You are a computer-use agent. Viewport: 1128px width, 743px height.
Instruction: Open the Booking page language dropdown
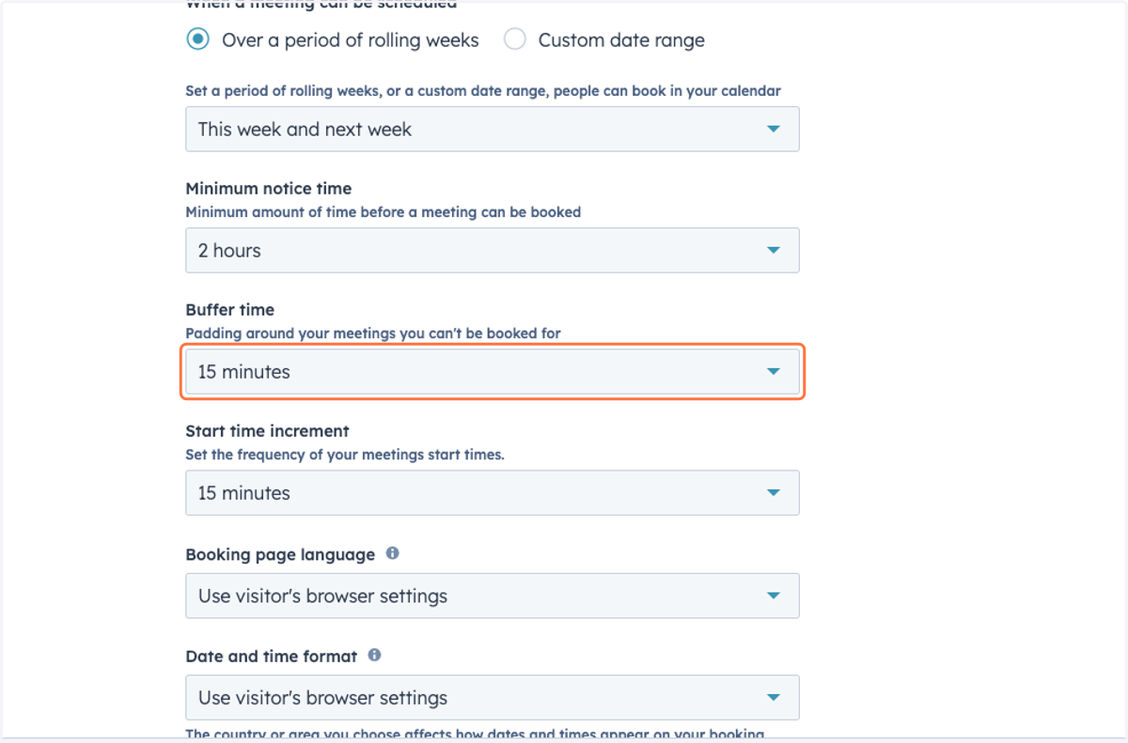[x=493, y=596]
